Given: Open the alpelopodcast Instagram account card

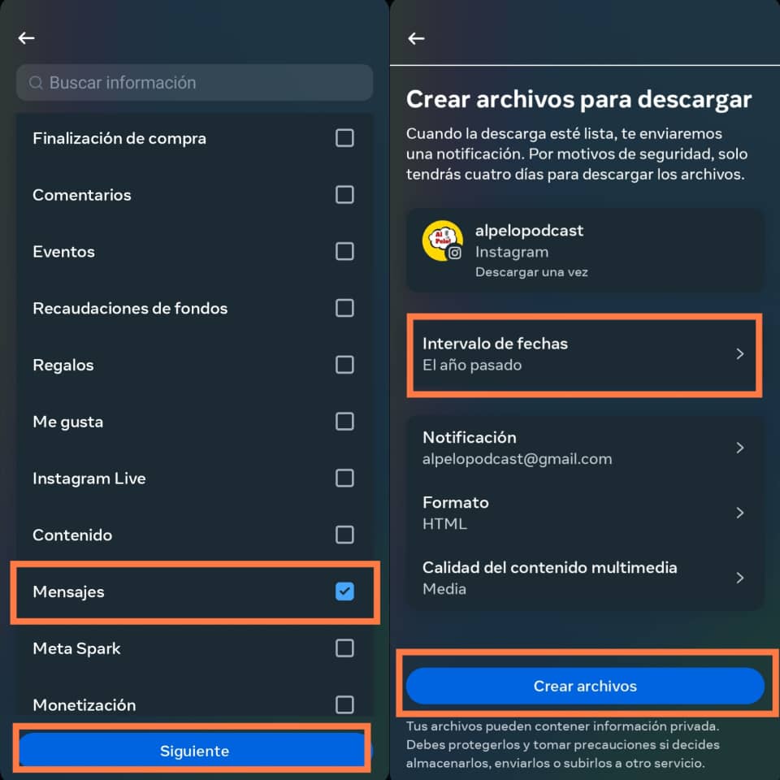Looking at the screenshot, I should [x=585, y=250].
